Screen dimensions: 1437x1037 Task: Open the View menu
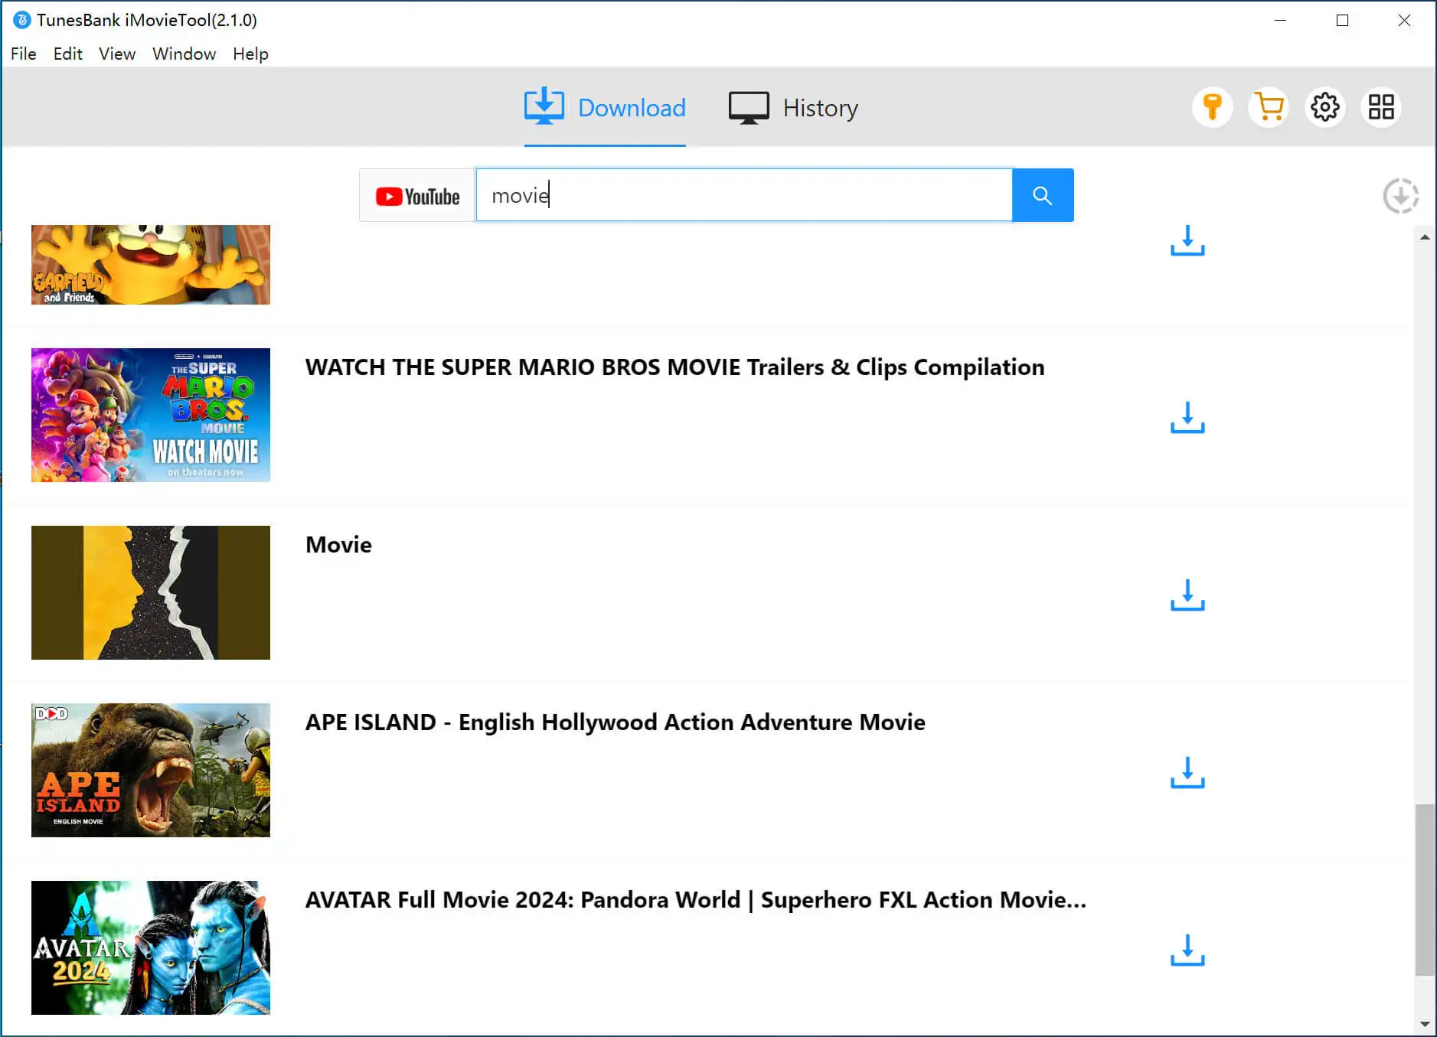117,54
